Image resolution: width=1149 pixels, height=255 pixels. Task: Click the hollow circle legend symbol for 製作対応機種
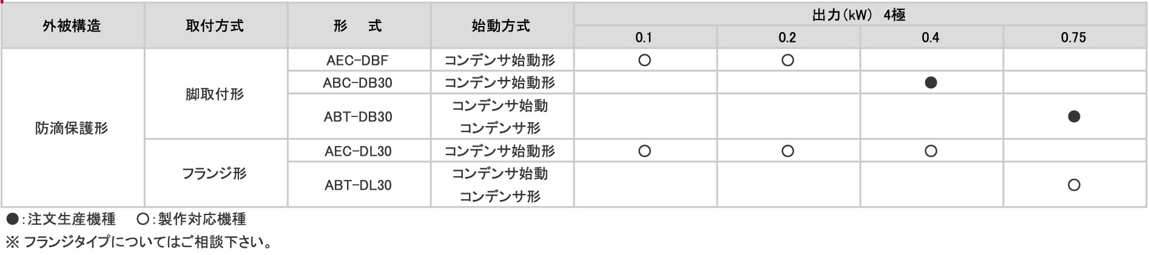pos(143,219)
